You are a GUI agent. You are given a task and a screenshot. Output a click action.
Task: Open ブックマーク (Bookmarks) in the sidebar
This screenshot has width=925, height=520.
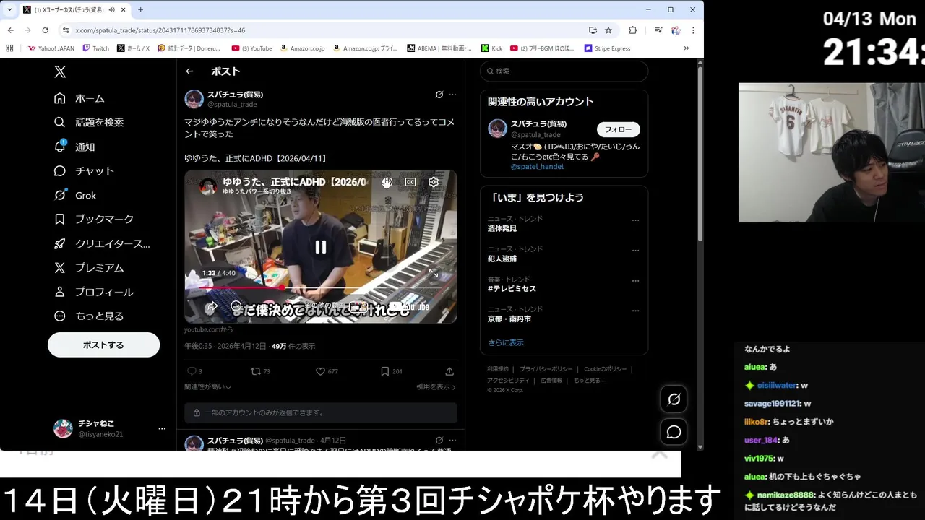94,219
